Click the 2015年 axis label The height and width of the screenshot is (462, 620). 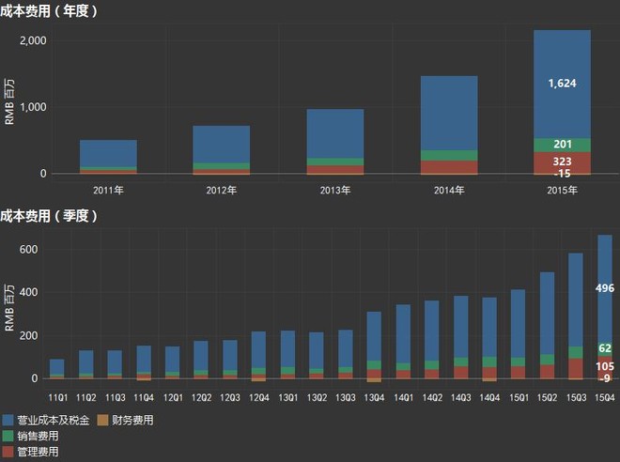[563, 191]
